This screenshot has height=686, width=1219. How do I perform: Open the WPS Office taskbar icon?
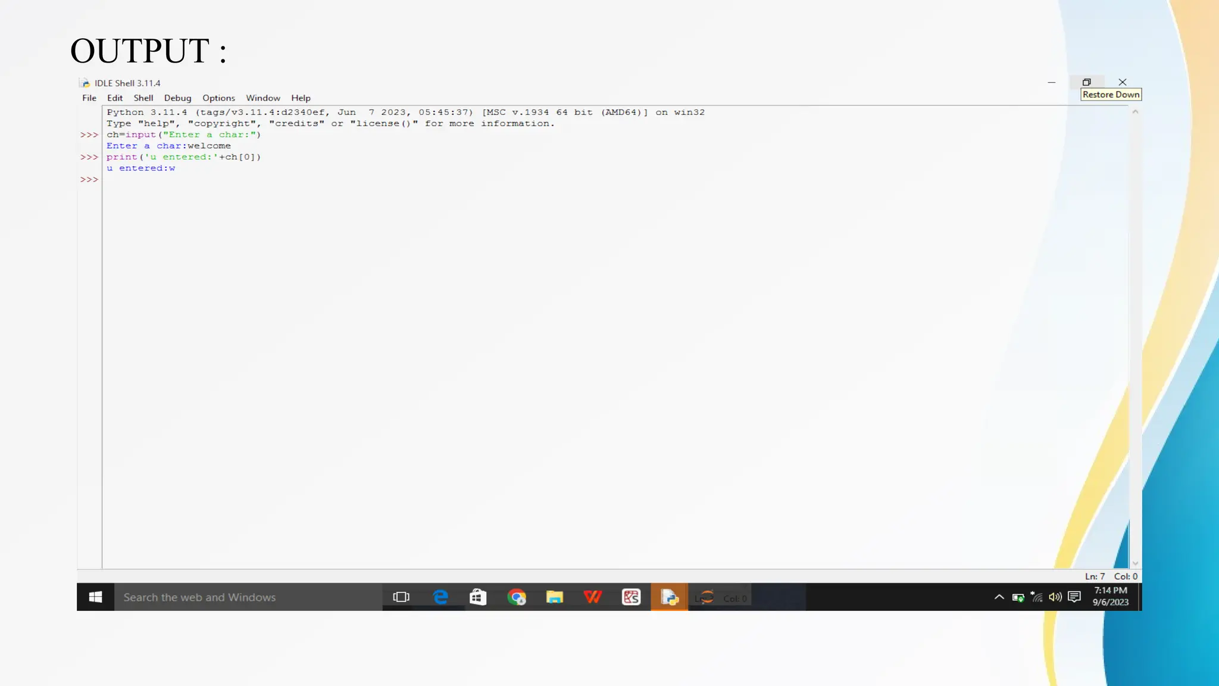coord(593,597)
